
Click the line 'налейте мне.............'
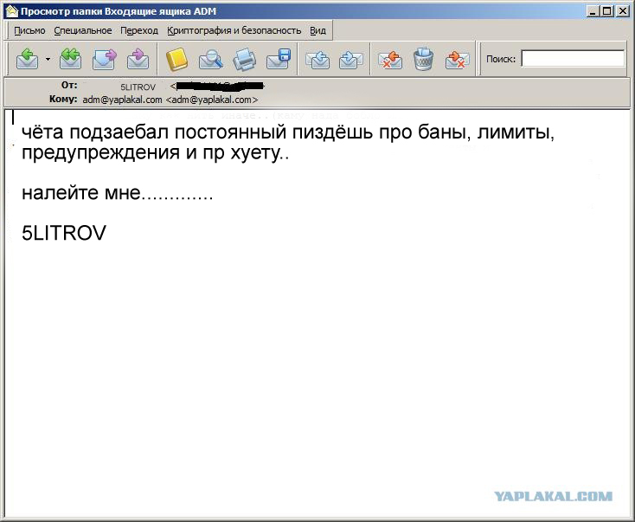[x=117, y=192]
